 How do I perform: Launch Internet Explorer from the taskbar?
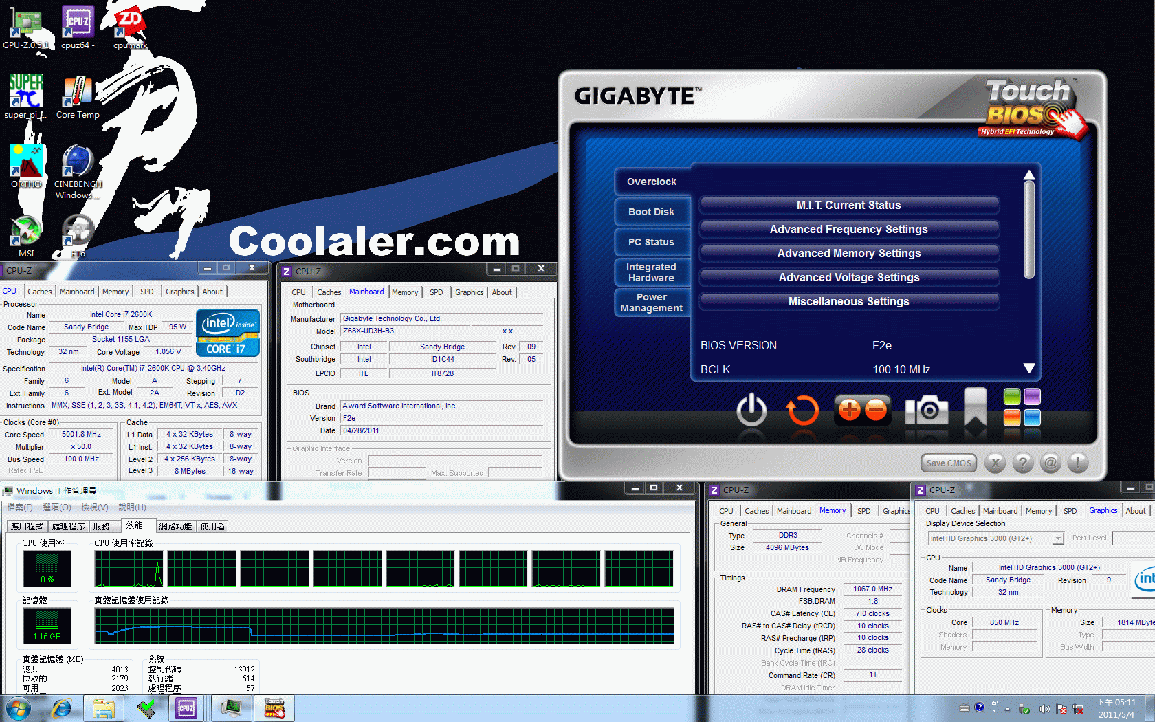click(62, 708)
